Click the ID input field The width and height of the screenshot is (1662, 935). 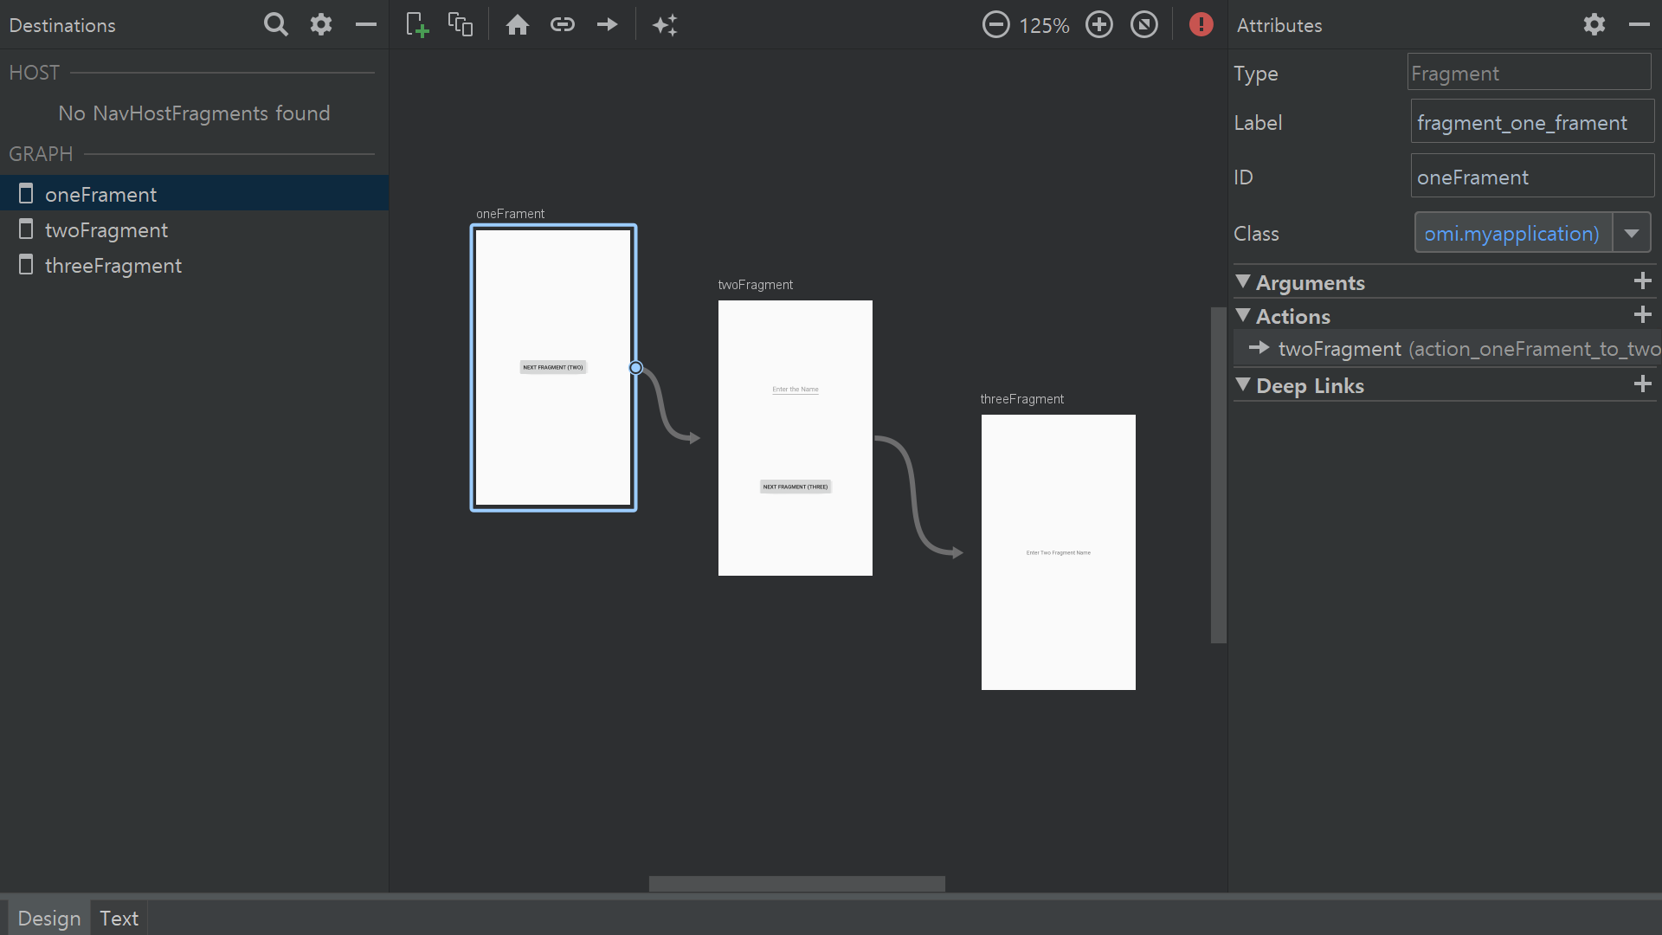pyautogui.click(x=1532, y=177)
